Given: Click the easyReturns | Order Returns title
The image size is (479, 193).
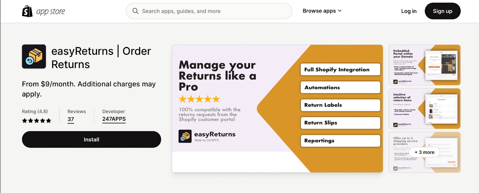Looking at the screenshot, I should pos(101,58).
